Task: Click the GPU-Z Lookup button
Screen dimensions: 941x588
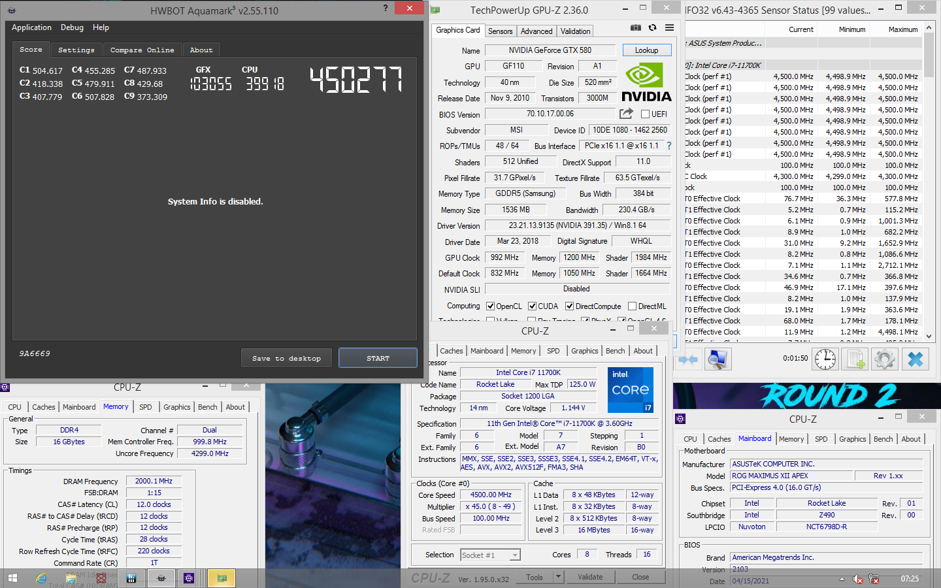Action: 646,50
